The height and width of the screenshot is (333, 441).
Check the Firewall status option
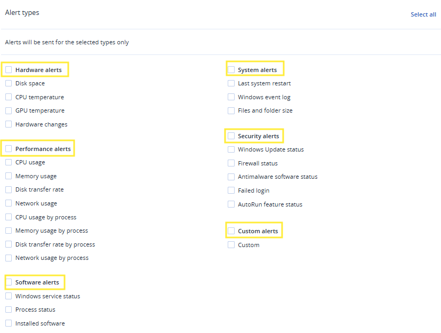[x=231, y=163]
